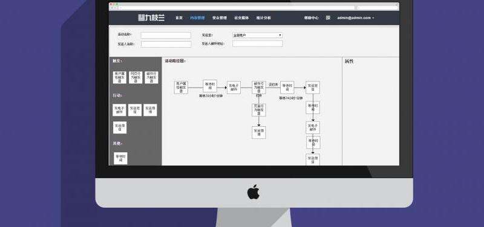
Task: Focus the 发送人名称 input field
Action: click(x=166, y=44)
